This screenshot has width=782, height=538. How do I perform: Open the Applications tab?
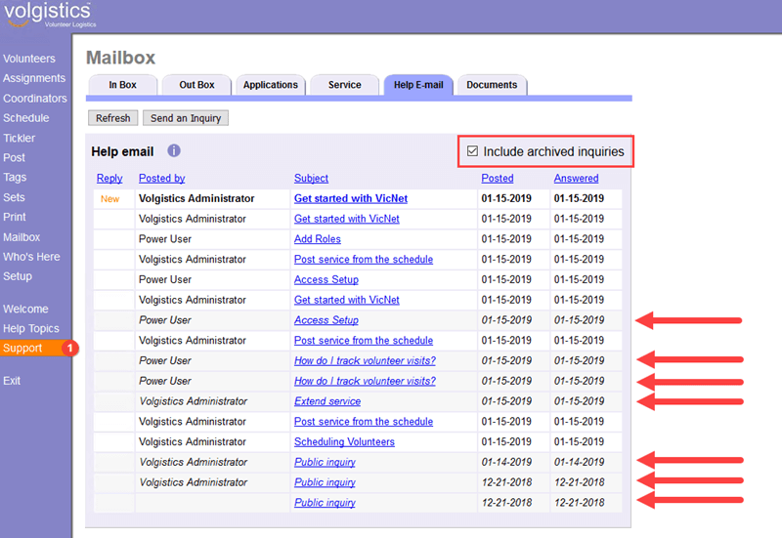[271, 85]
